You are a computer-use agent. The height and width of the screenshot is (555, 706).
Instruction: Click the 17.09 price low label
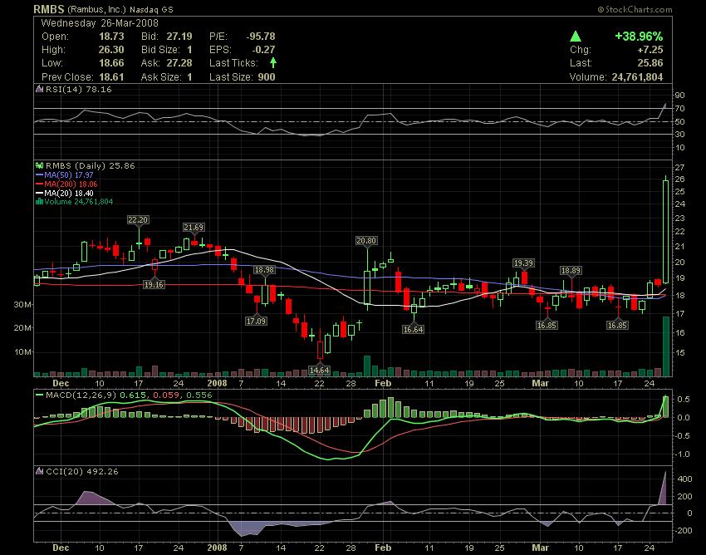pyautogui.click(x=256, y=322)
